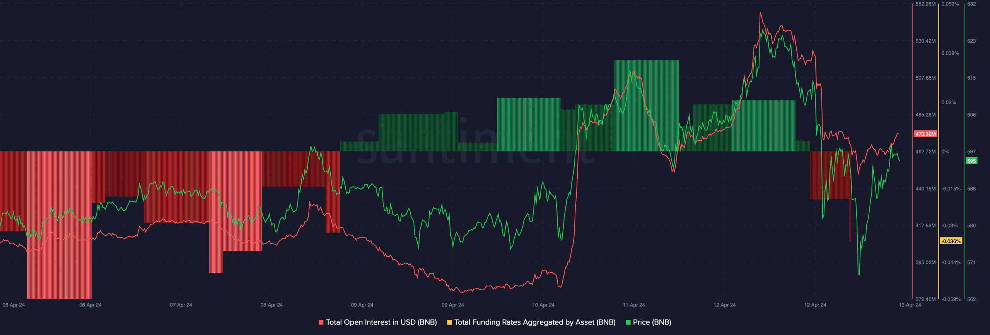Click the 562 price axis label

tap(971, 299)
